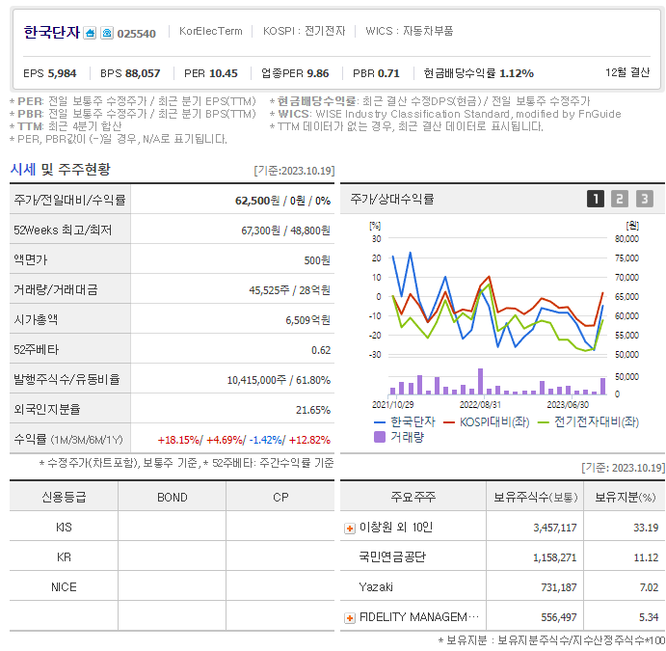Select the 한국단자 company name
Image resolution: width=666 pixels, height=651 pixels.
pyautogui.click(x=52, y=32)
